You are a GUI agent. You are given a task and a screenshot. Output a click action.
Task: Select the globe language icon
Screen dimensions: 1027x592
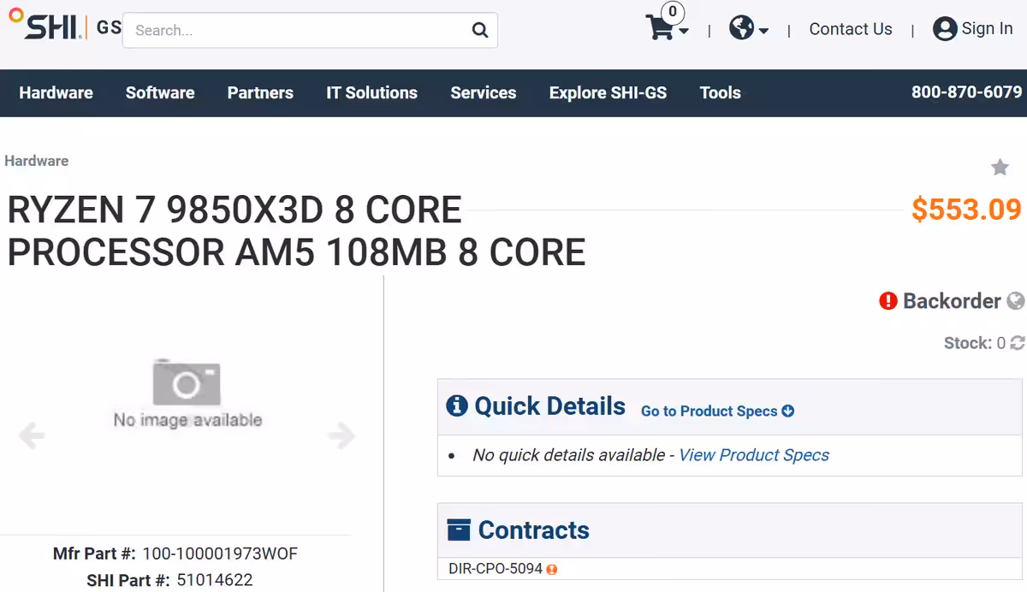click(741, 28)
